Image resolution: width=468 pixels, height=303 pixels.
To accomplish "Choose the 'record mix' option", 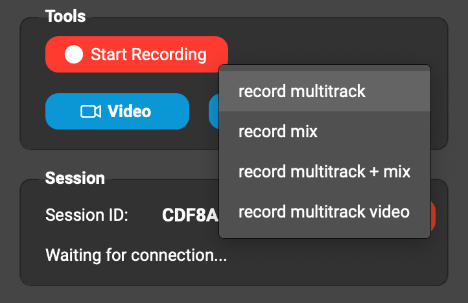I will click(x=278, y=131).
